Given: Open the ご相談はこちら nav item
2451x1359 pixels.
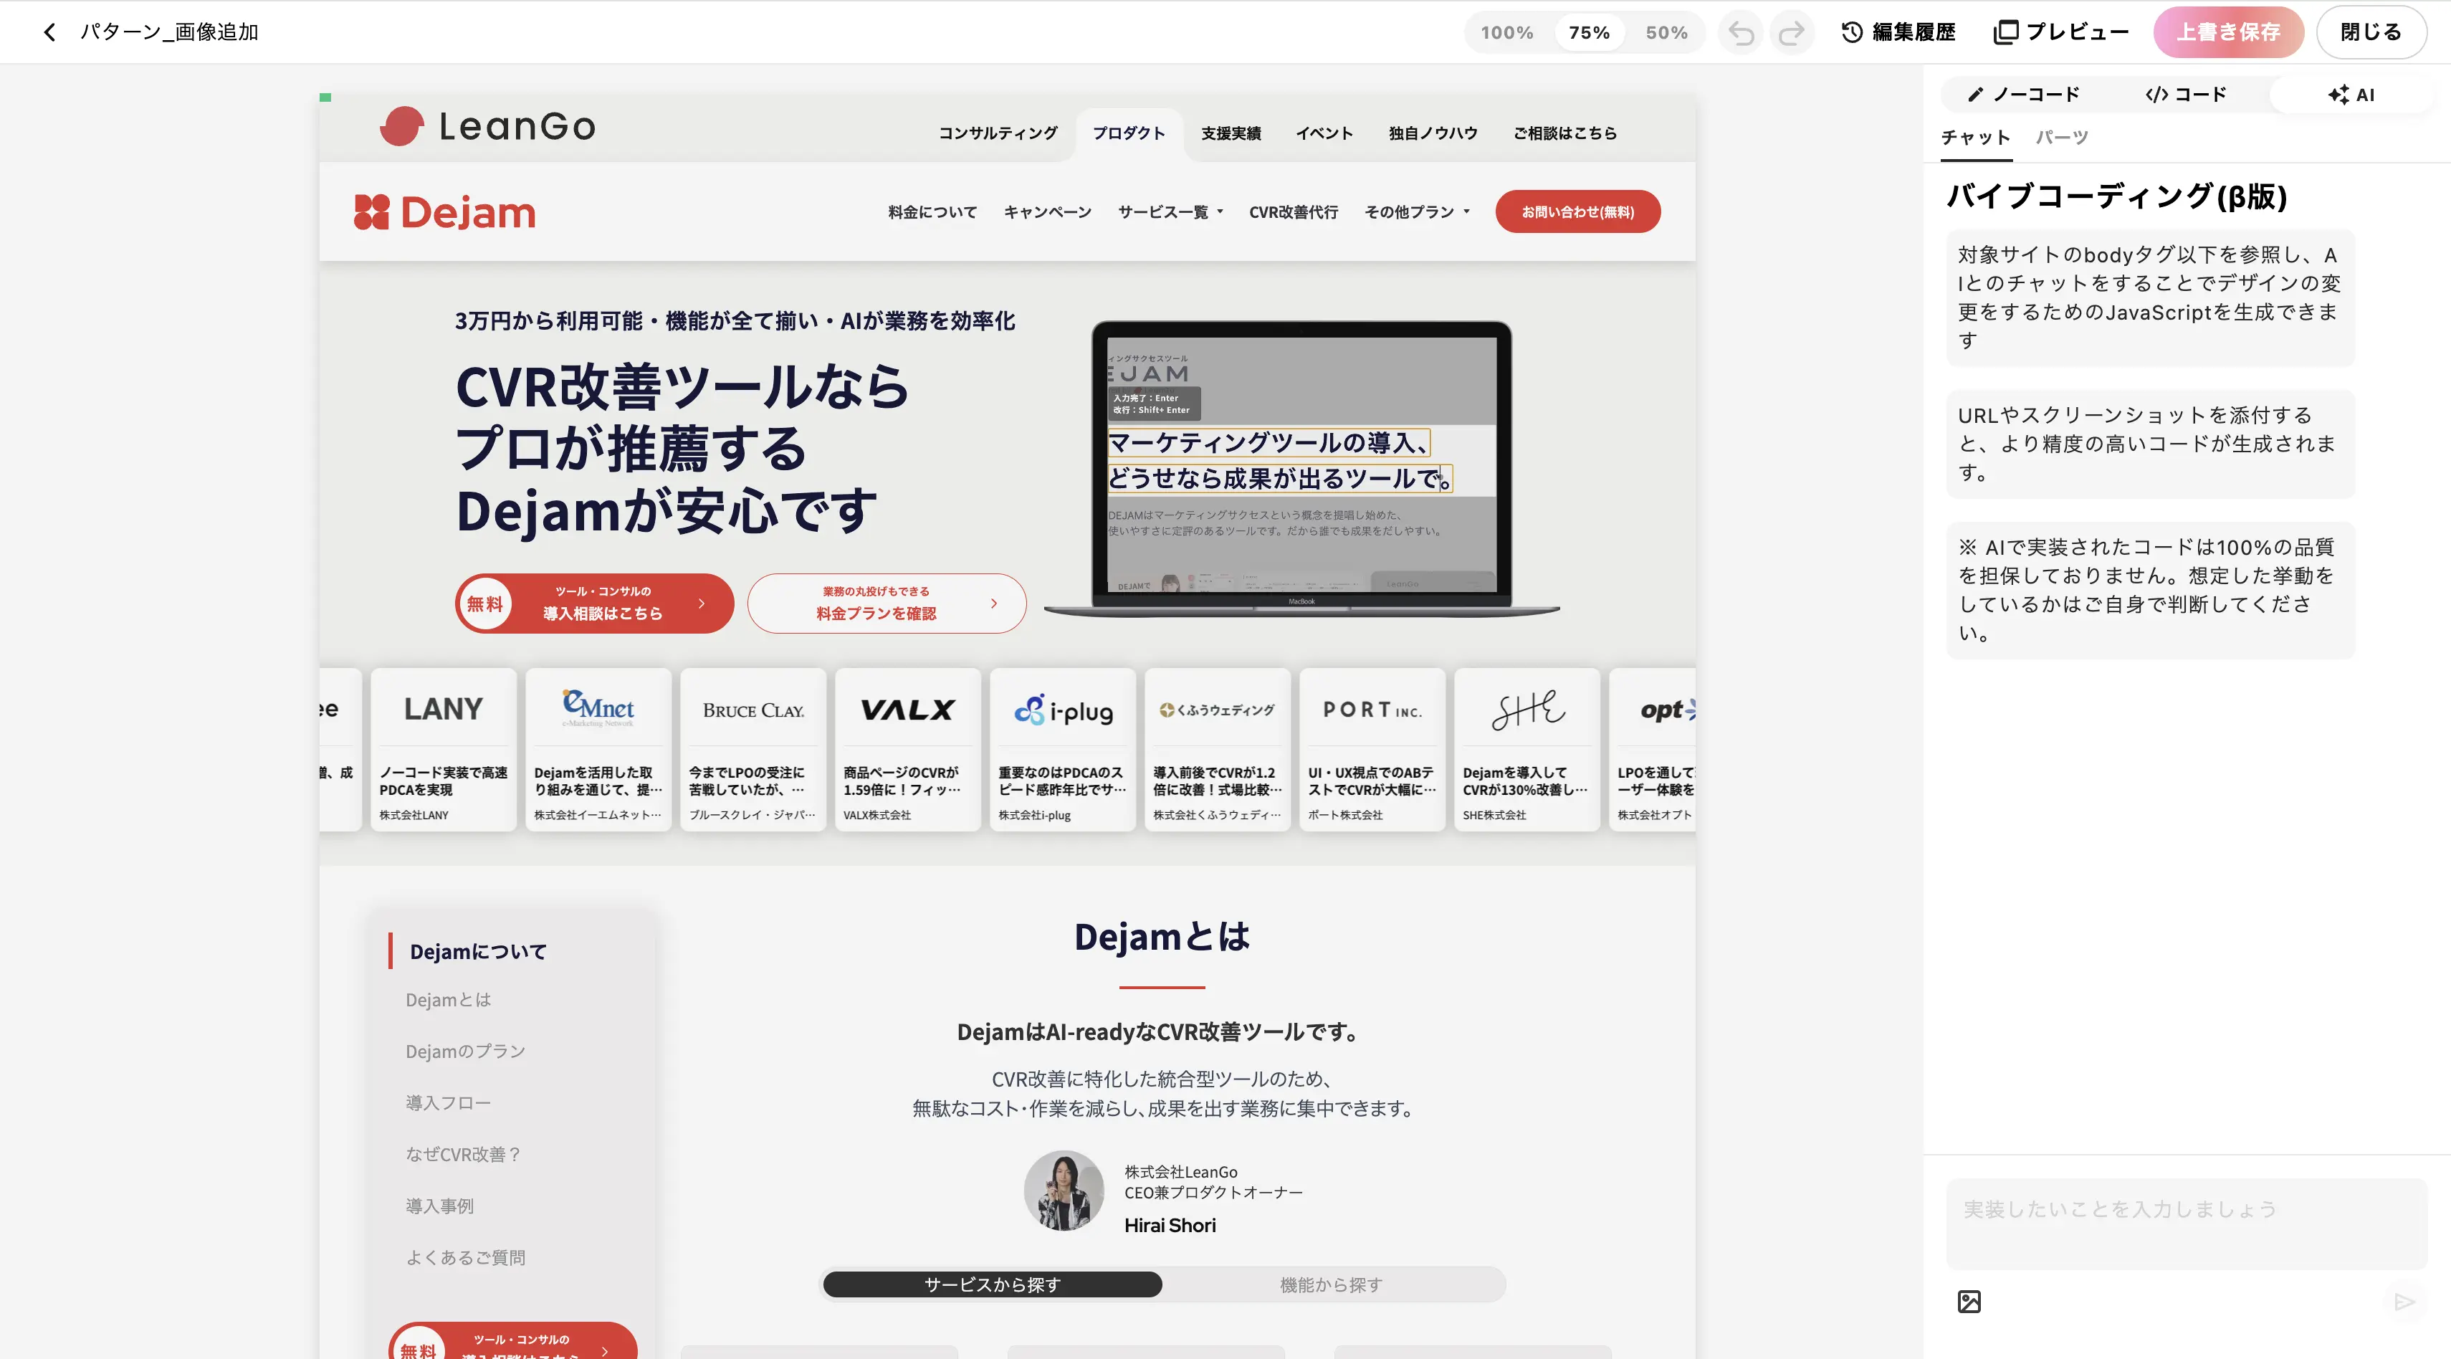Looking at the screenshot, I should tap(1564, 133).
